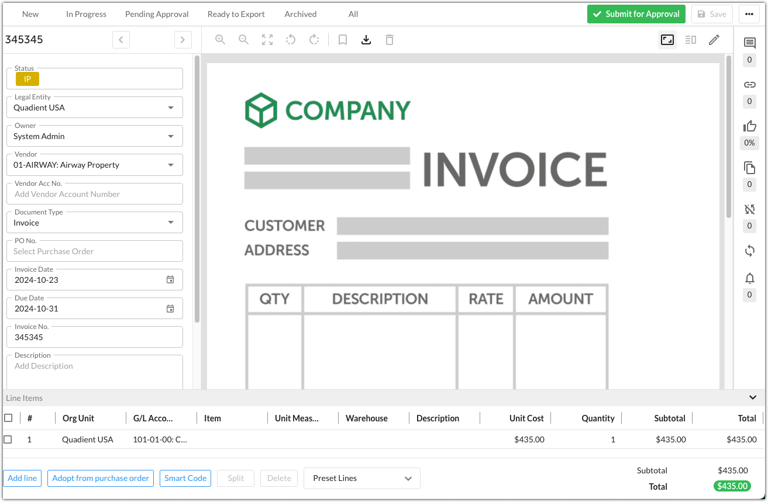
Task: Click the G/L Account column header
Action: (x=153, y=418)
